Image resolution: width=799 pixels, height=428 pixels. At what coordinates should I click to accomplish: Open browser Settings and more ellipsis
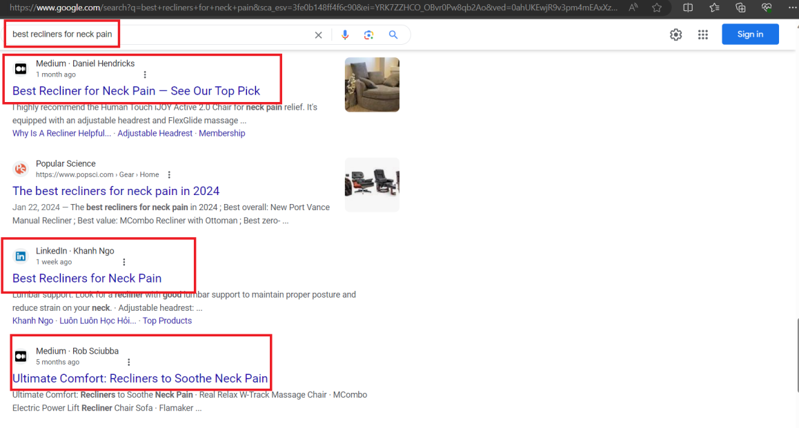click(792, 8)
